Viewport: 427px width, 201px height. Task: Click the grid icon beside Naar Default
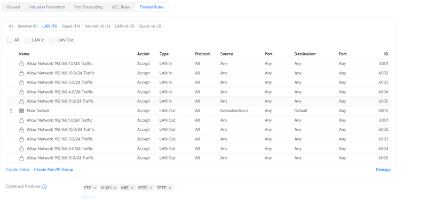[x=21, y=111]
